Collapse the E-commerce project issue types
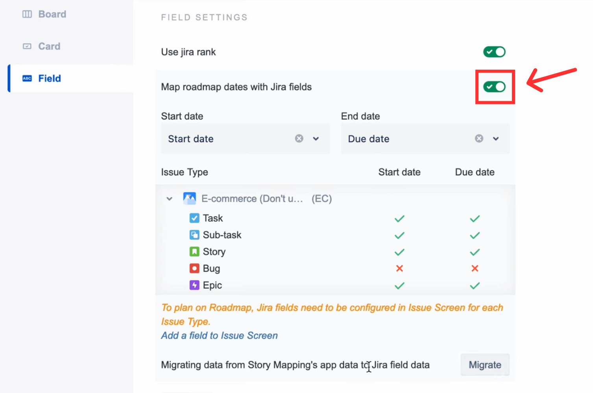 tap(170, 199)
